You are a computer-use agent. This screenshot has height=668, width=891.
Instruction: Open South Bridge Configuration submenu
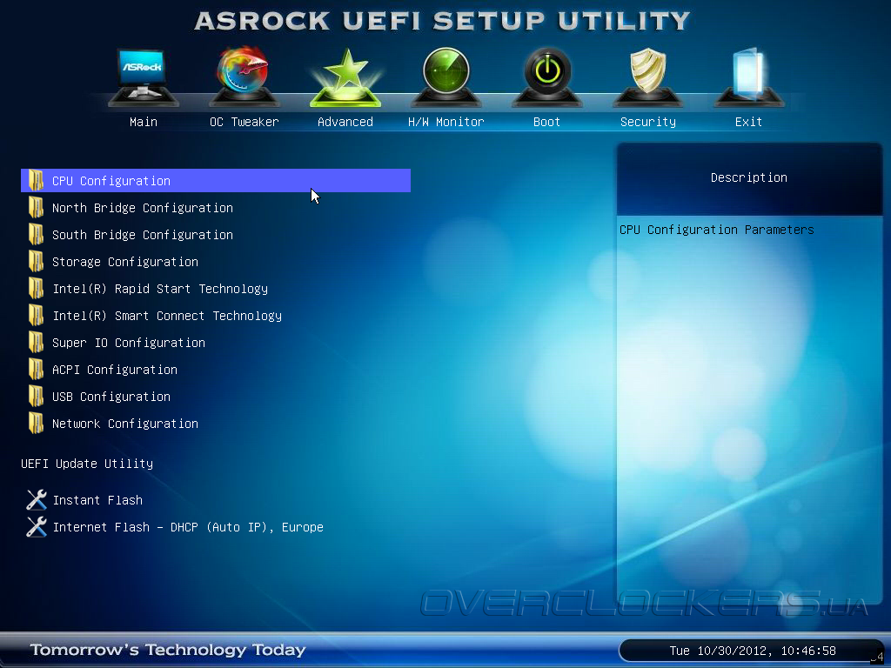point(143,235)
